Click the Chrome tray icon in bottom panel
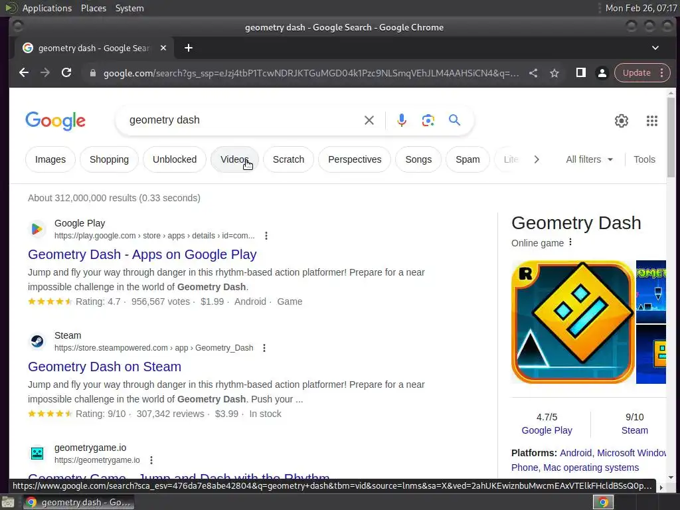 coord(603,502)
